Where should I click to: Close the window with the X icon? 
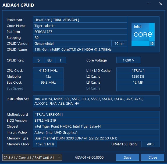[161, 4]
